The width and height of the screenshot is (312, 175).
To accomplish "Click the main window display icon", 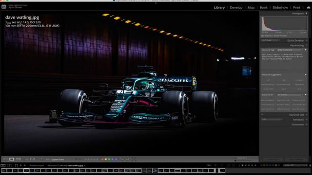I will pyautogui.click(x=3, y=165).
